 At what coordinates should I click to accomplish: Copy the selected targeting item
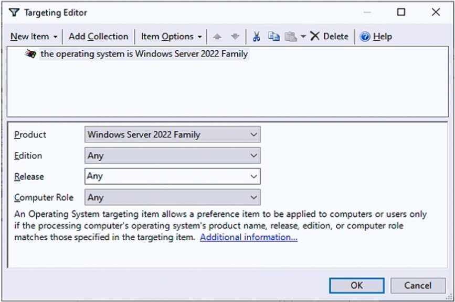pyautogui.click(x=273, y=37)
